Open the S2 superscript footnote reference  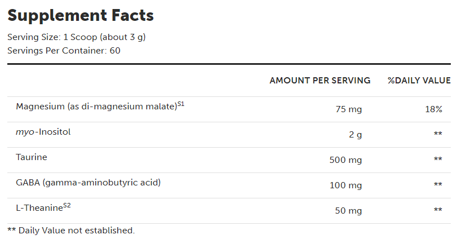(66, 205)
